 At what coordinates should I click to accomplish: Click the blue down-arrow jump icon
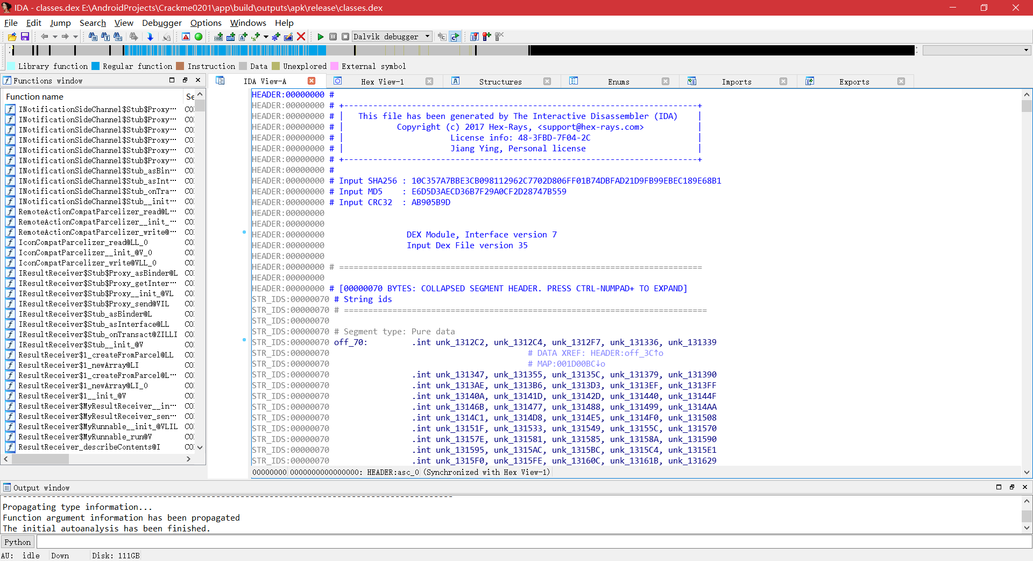click(x=150, y=37)
